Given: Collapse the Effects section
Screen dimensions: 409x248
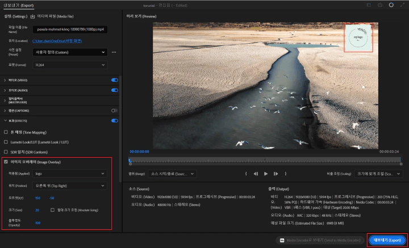Looking at the screenshot, I should click(x=5, y=121).
